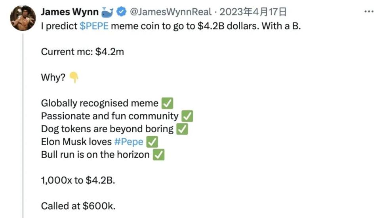Click the Called at $600k. line

[x=78, y=206]
